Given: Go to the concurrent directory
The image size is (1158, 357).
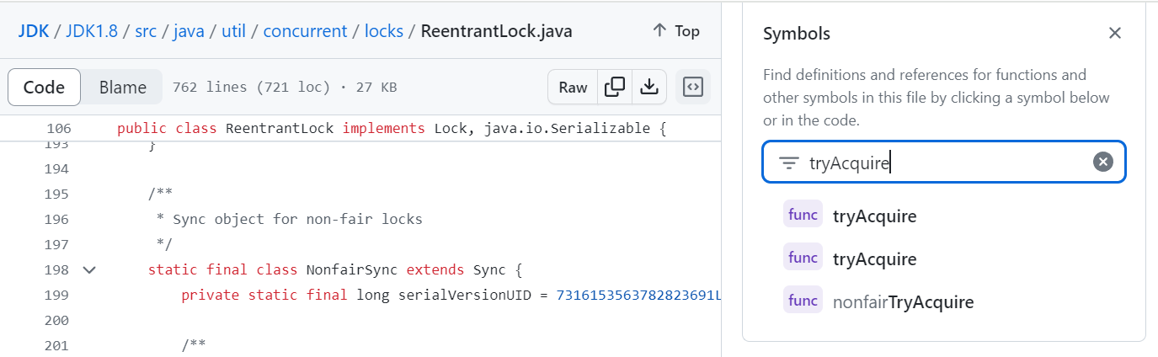Looking at the screenshot, I should coord(305,31).
